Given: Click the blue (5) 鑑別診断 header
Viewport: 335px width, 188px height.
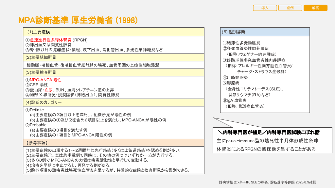Looking at the screenshot, I should tap(234, 32).
